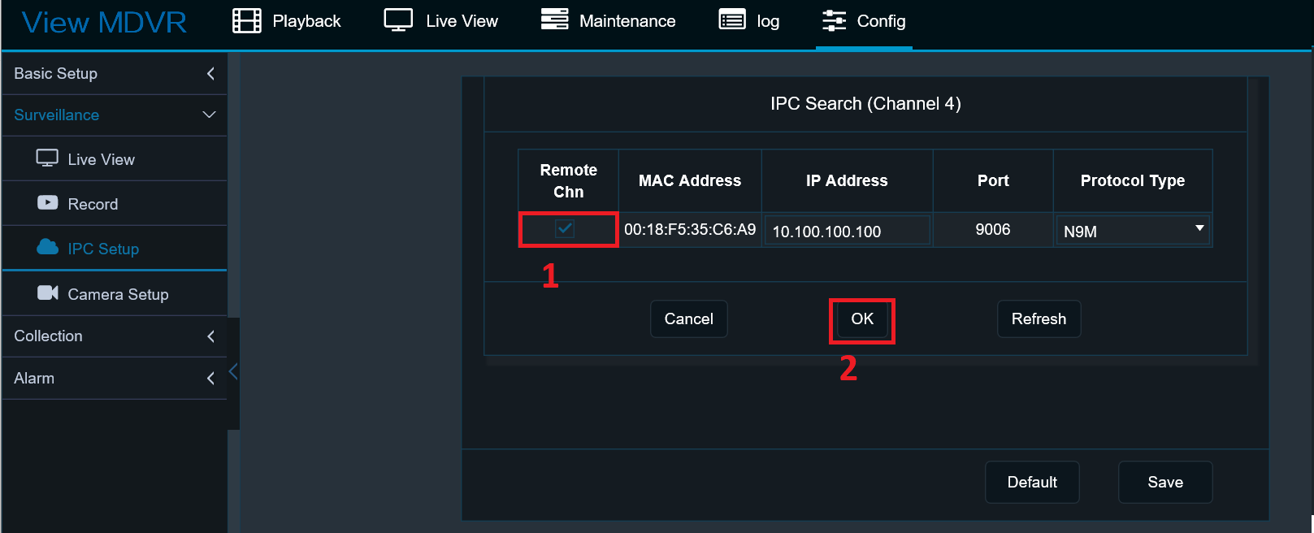Click the Camera Setup camcorder icon
Screen dimensions: 1314x533
coord(48,293)
